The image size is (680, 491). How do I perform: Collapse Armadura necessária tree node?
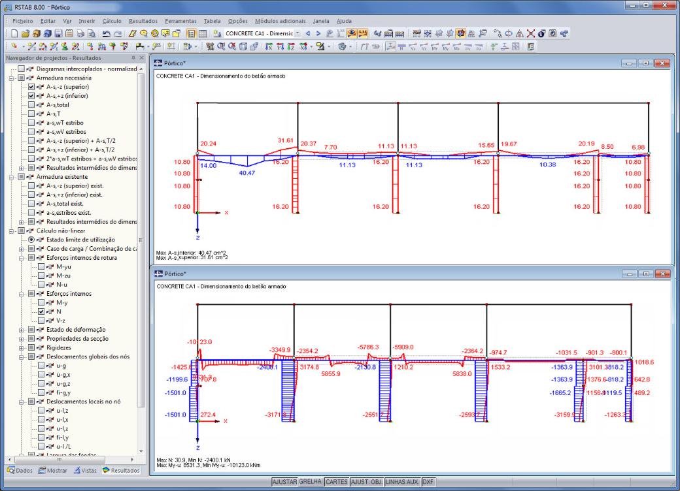(x=11, y=78)
